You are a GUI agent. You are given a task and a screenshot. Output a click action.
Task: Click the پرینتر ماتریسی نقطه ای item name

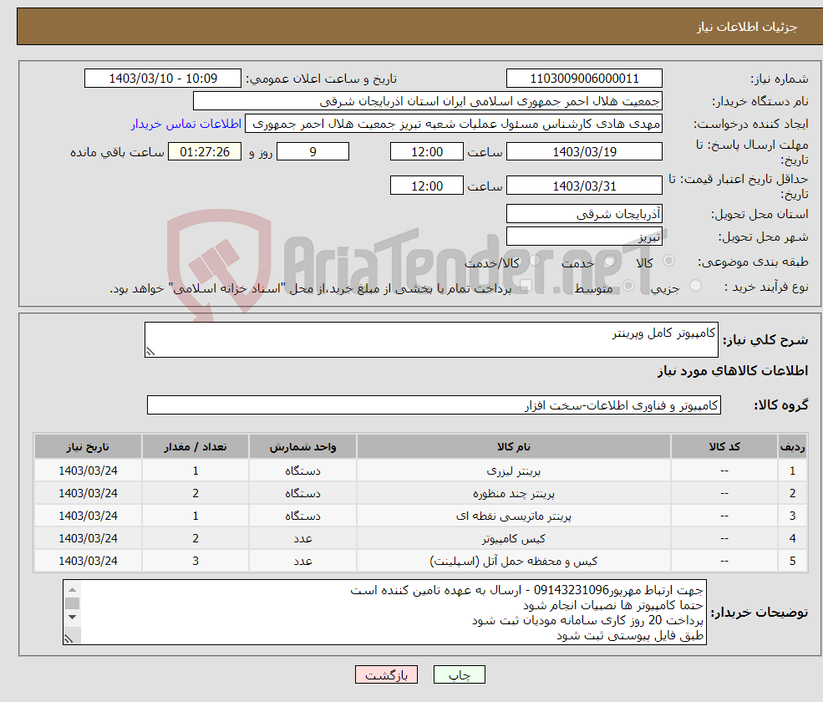point(514,516)
